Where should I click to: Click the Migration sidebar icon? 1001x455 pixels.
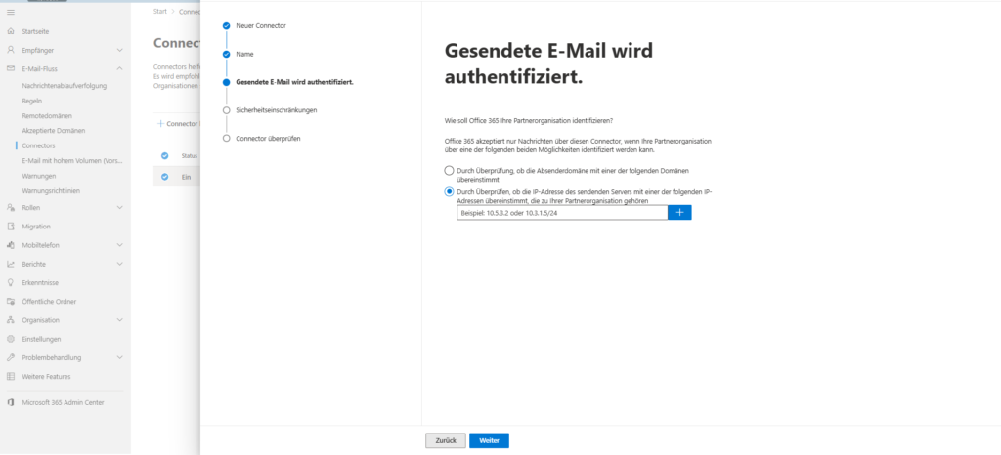pos(11,226)
